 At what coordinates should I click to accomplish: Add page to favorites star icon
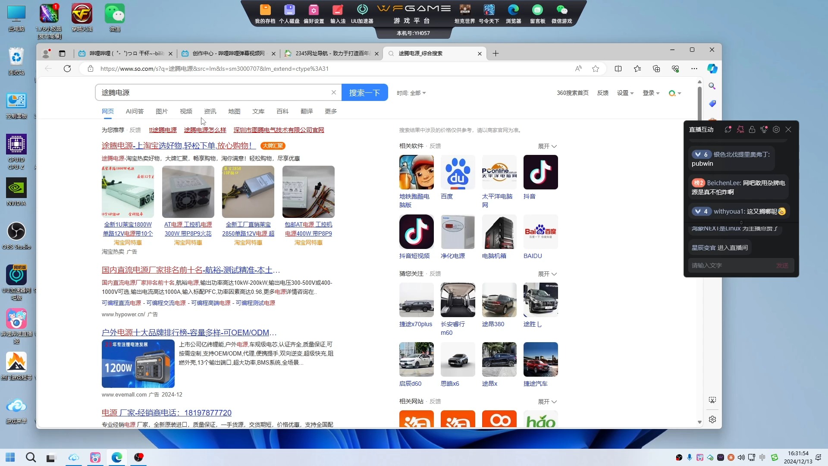click(x=596, y=69)
